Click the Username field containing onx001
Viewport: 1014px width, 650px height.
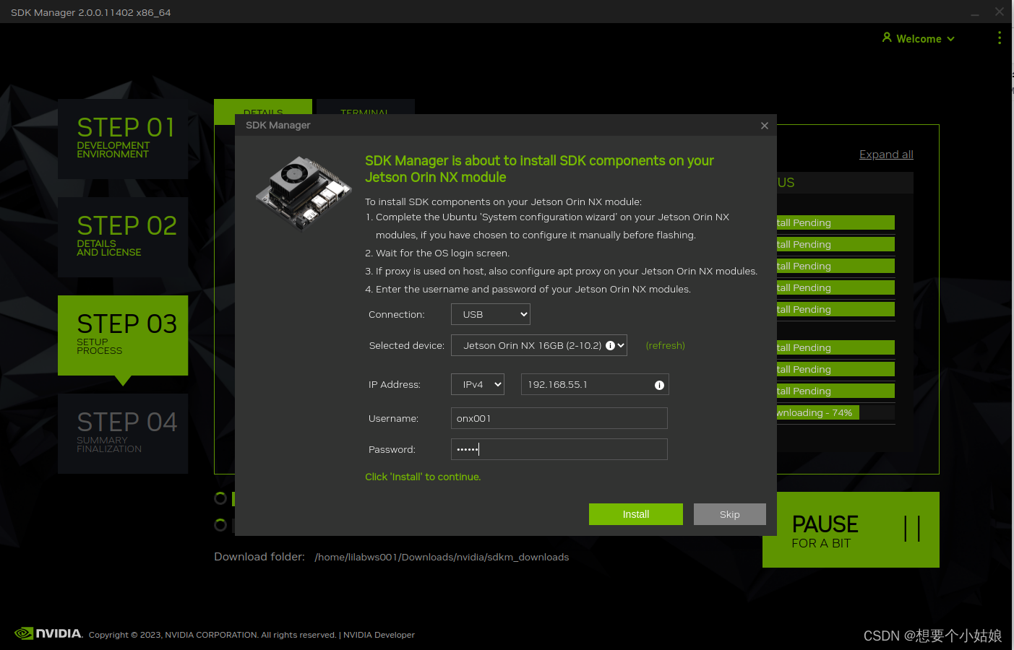tap(559, 418)
